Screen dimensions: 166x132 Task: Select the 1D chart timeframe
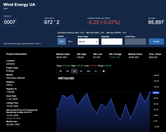click(x=74, y=71)
